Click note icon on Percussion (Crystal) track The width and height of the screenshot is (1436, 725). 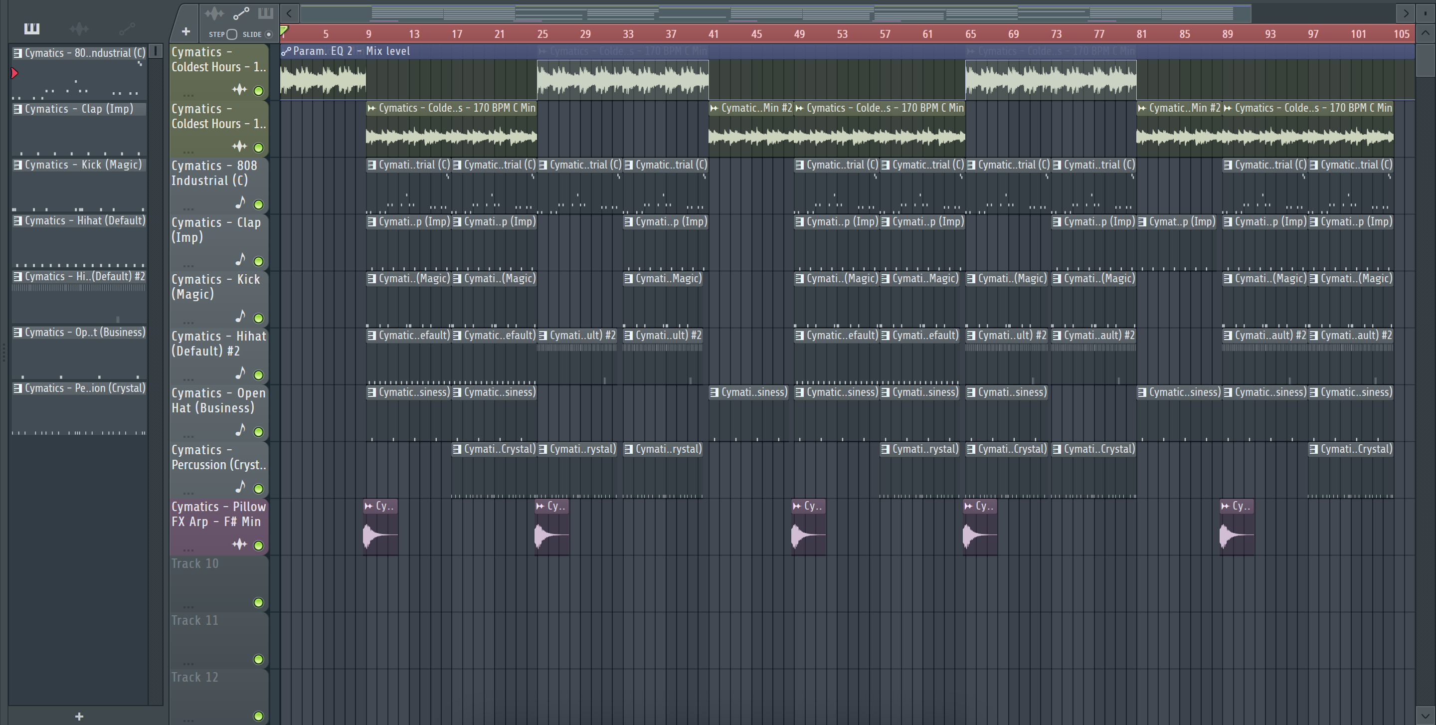click(x=240, y=487)
